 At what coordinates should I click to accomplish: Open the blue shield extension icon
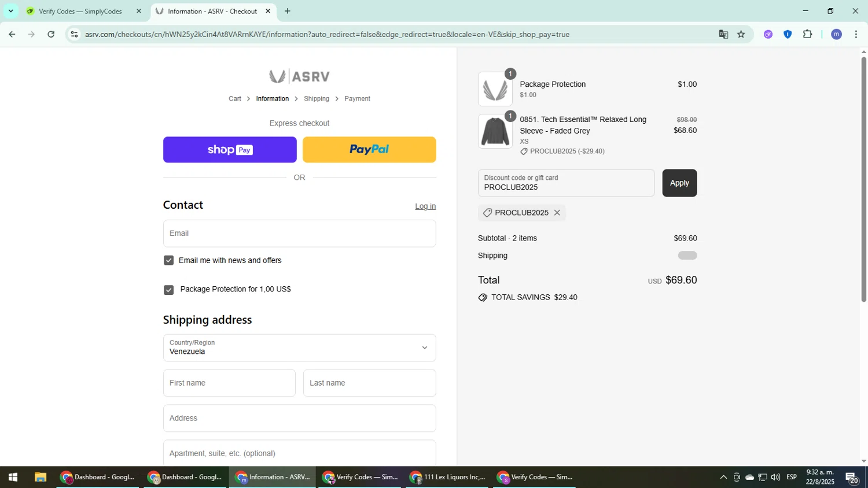(x=788, y=35)
